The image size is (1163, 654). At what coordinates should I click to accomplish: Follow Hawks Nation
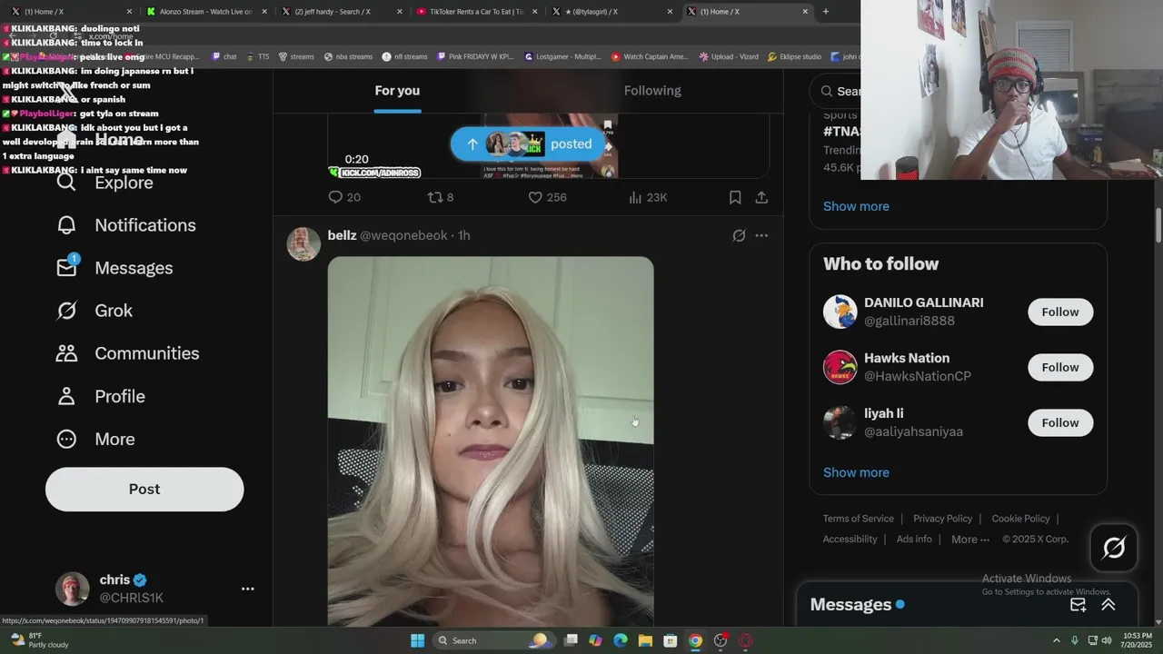click(1060, 367)
